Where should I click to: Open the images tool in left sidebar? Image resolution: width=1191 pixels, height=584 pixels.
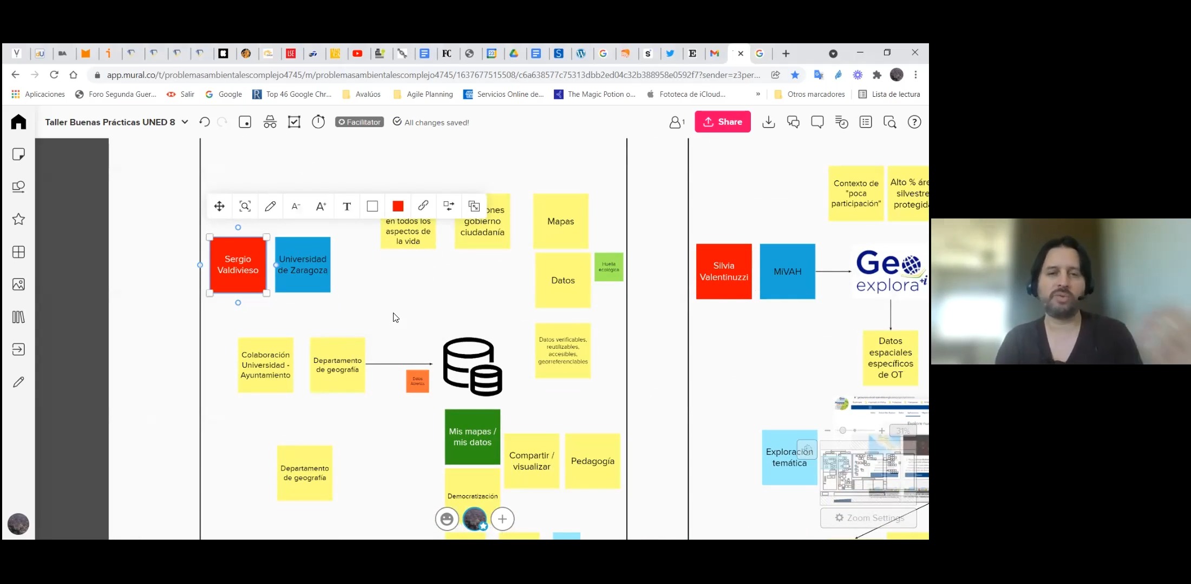pyautogui.click(x=18, y=284)
